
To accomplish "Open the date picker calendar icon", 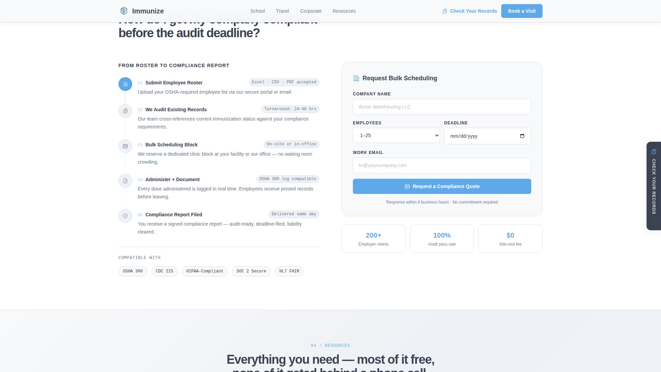I will (x=522, y=136).
